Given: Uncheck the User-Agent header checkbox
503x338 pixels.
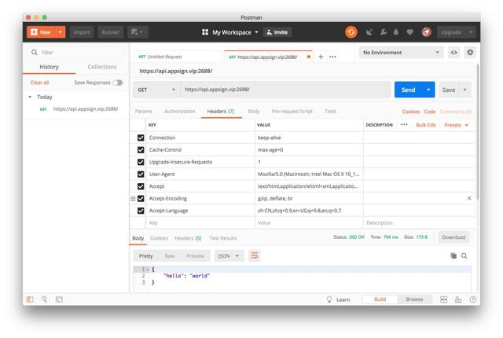Looking at the screenshot, I should pyautogui.click(x=141, y=175).
